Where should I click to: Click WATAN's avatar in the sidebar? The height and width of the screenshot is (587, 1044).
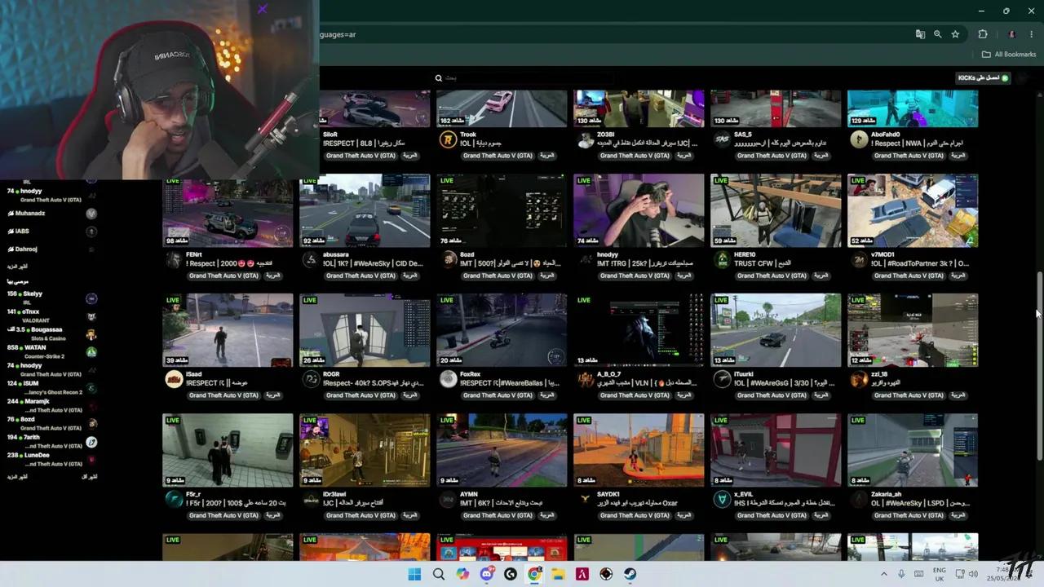pos(91,352)
